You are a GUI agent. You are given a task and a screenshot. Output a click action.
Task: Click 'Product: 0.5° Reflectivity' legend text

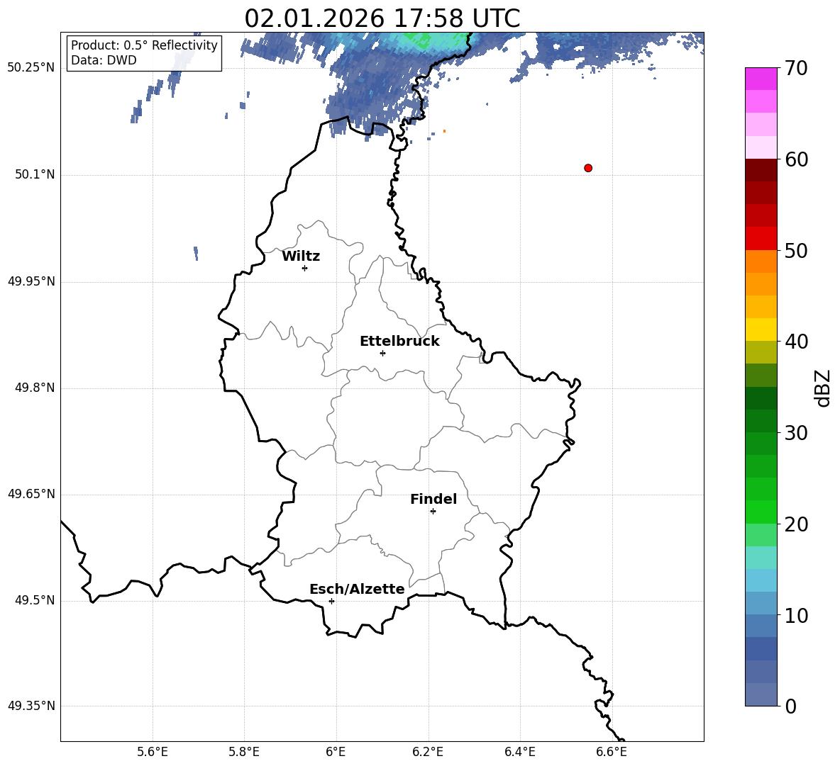[x=144, y=45]
